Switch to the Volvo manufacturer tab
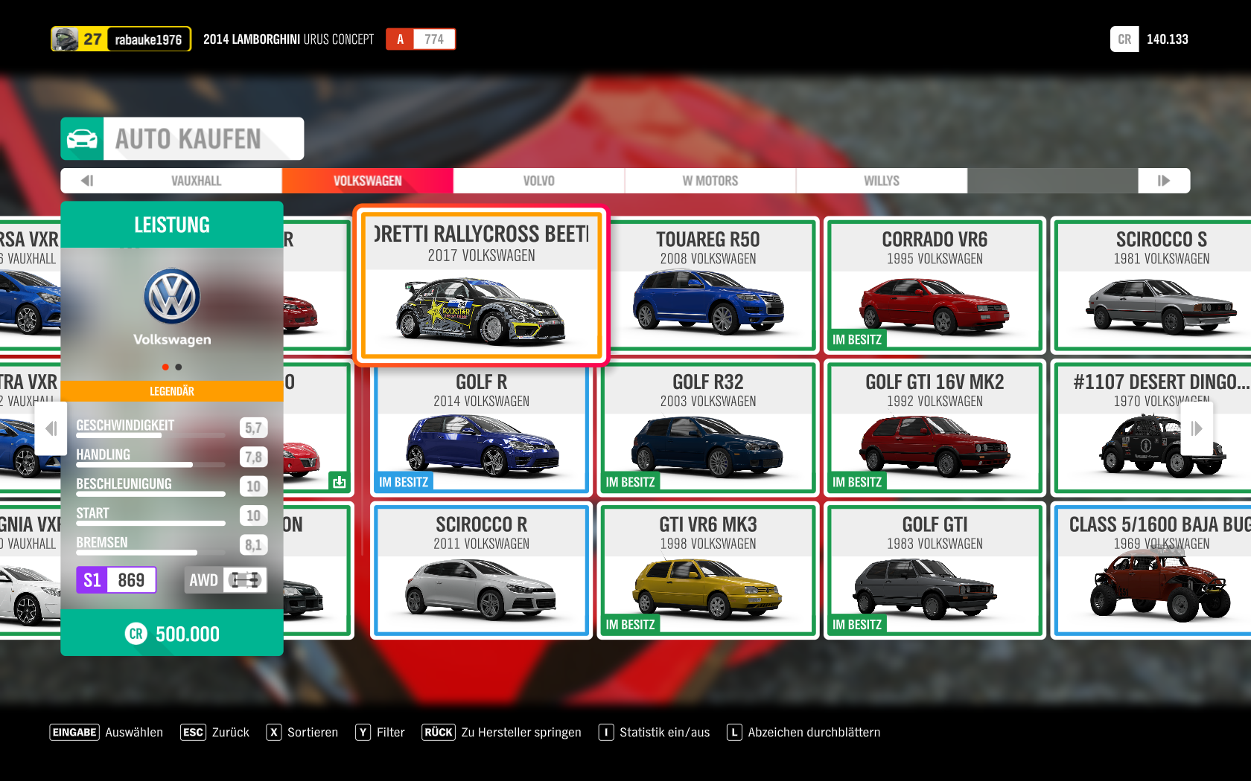The width and height of the screenshot is (1251, 781). click(x=538, y=181)
